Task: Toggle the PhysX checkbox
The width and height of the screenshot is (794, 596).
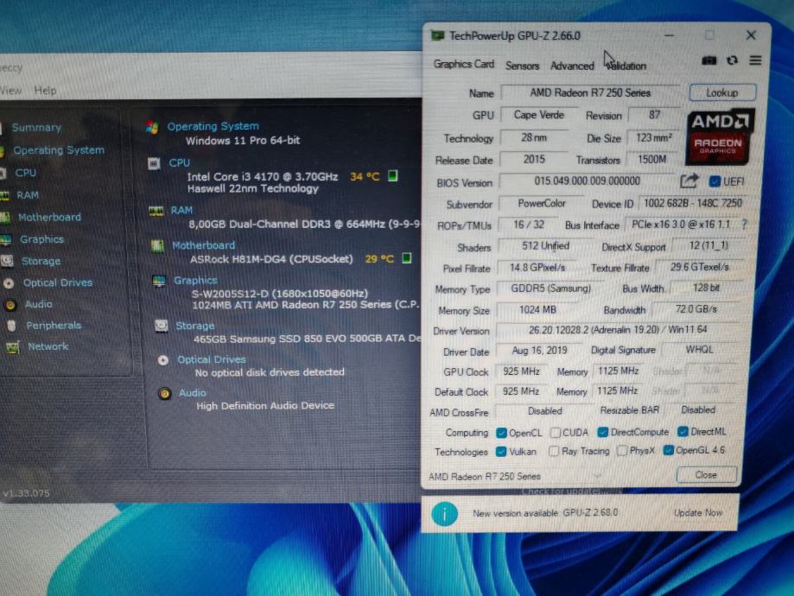Action: pyautogui.click(x=622, y=450)
